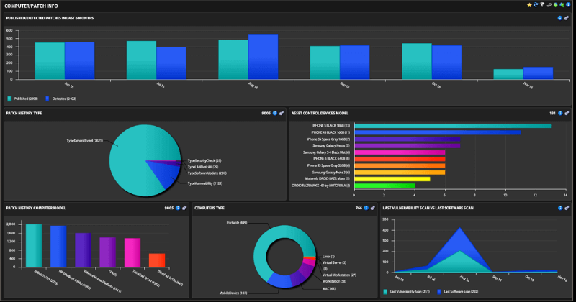The image size is (576, 302).
Task: Toggle the Published (2398) legend swatch
Action: 9,99
